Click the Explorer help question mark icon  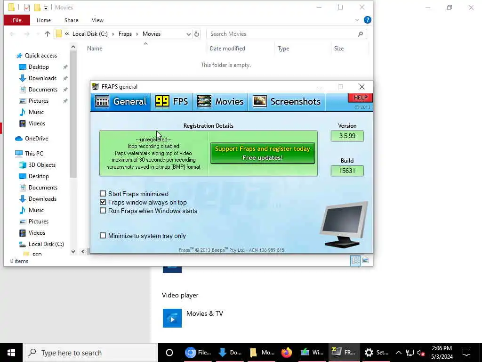(x=367, y=20)
